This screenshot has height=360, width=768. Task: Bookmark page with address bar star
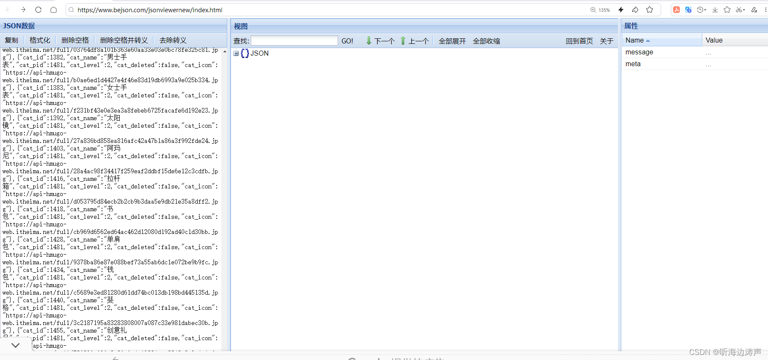pos(650,10)
